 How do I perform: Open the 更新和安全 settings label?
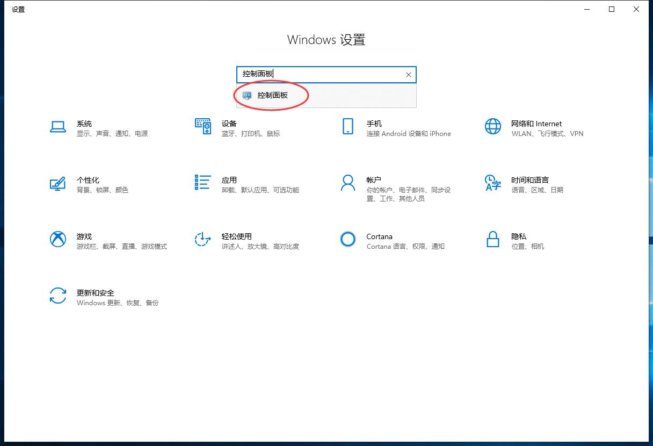[x=96, y=293]
